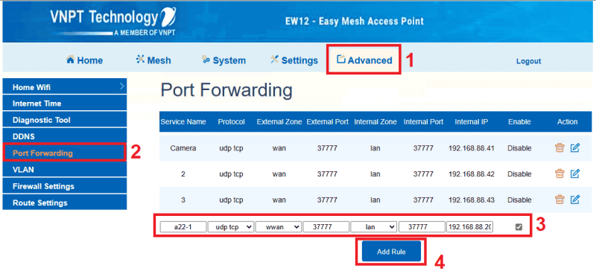596x277 pixels.
Task: Edit rule 2 with pencil icon
Action: (575, 173)
